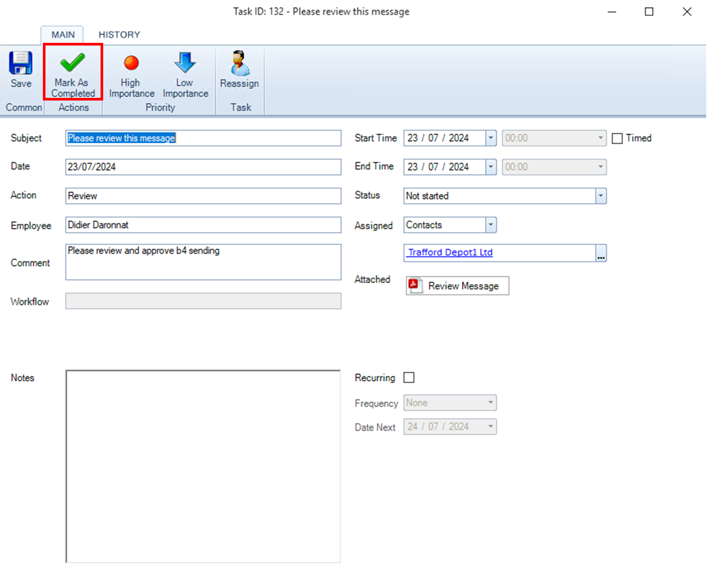The width and height of the screenshot is (707, 573).
Task: Minimize the task window
Action: click(x=612, y=12)
